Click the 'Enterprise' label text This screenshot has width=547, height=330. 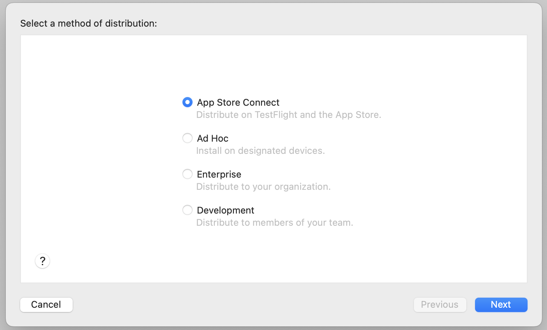(219, 175)
